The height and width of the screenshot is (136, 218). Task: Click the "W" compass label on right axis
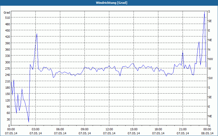pos(210,69)
